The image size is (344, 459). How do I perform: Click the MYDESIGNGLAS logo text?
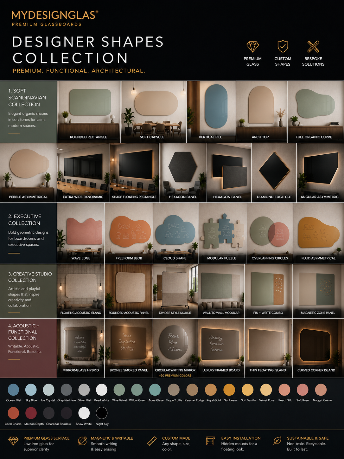tap(55, 15)
